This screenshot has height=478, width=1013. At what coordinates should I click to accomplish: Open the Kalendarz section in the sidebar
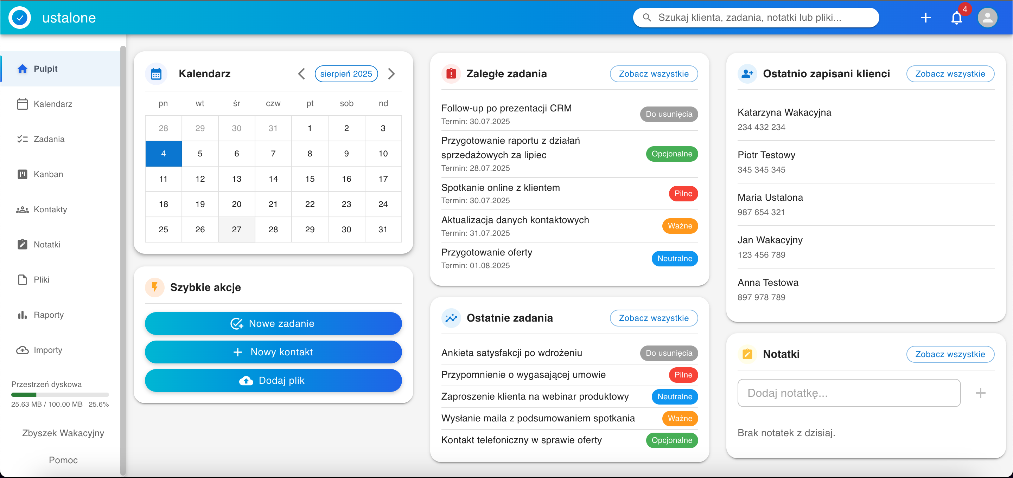pos(53,104)
